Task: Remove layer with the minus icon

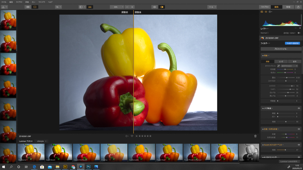Action: point(295,28)
